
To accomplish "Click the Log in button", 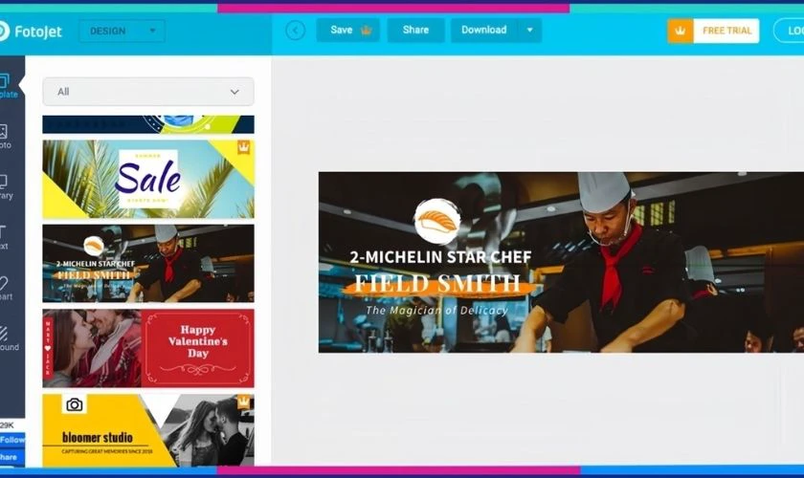I will 789,31.
